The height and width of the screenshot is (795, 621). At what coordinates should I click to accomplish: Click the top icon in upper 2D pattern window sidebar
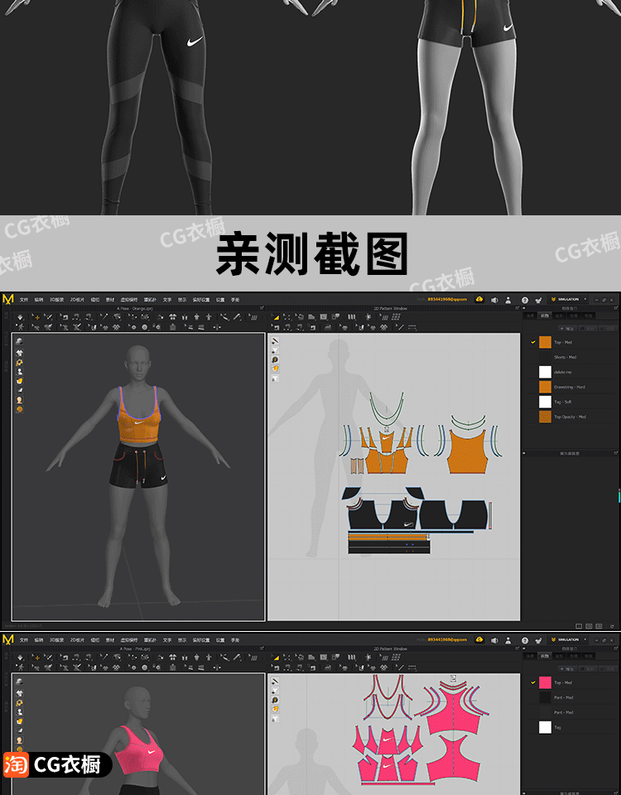point(275,341)
